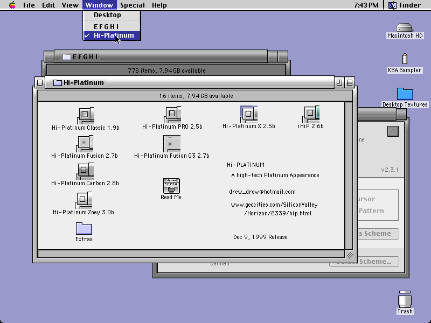Click the v2.3.1 version label in rear window
The height and width of the screenshot is (323, 431).
tap(390, 170)
